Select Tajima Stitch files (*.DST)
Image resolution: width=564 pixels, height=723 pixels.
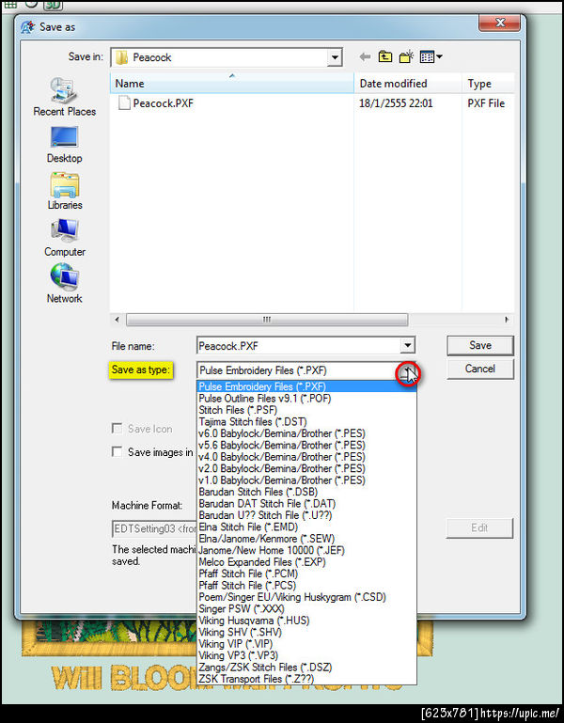click(306, 421)
